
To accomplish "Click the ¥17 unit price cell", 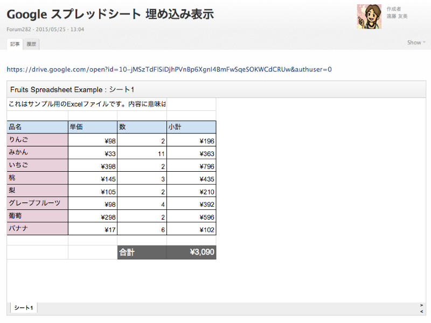I will coord(93,228).
